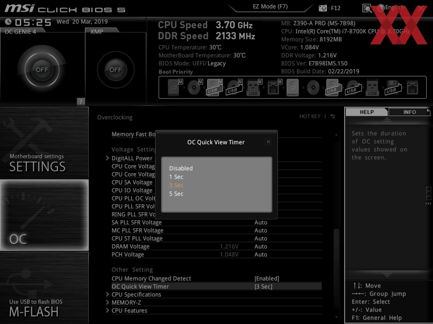Image resolution: width=433 pixels, height=324 pixels.
Task: Click the settings list scroll-down arrow
Action: coord(337,317)
